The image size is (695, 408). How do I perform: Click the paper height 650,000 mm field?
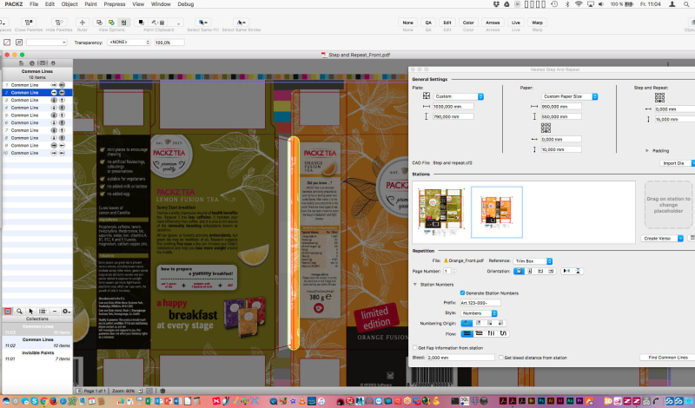tap(561, 116)
